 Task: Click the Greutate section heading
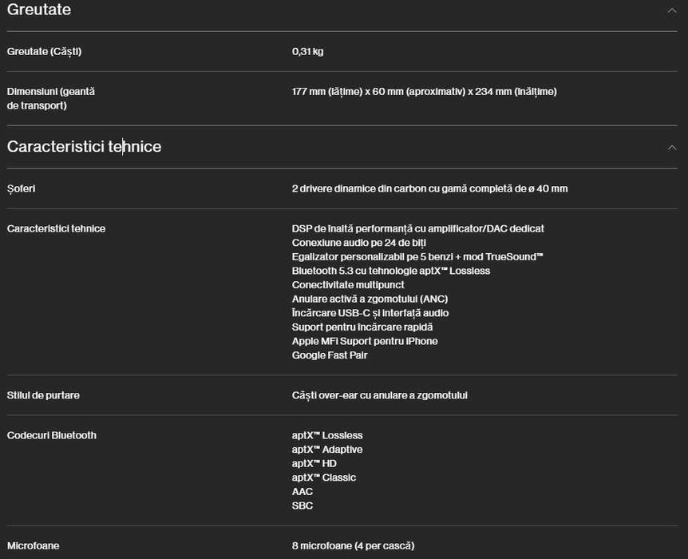click(x=39, y=10)
